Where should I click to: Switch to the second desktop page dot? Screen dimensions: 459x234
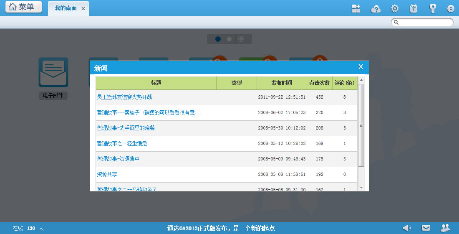[229, 39]
